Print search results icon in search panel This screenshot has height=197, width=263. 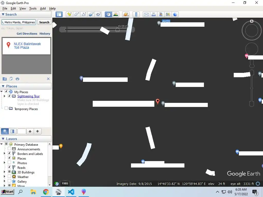tap(17, 79)
